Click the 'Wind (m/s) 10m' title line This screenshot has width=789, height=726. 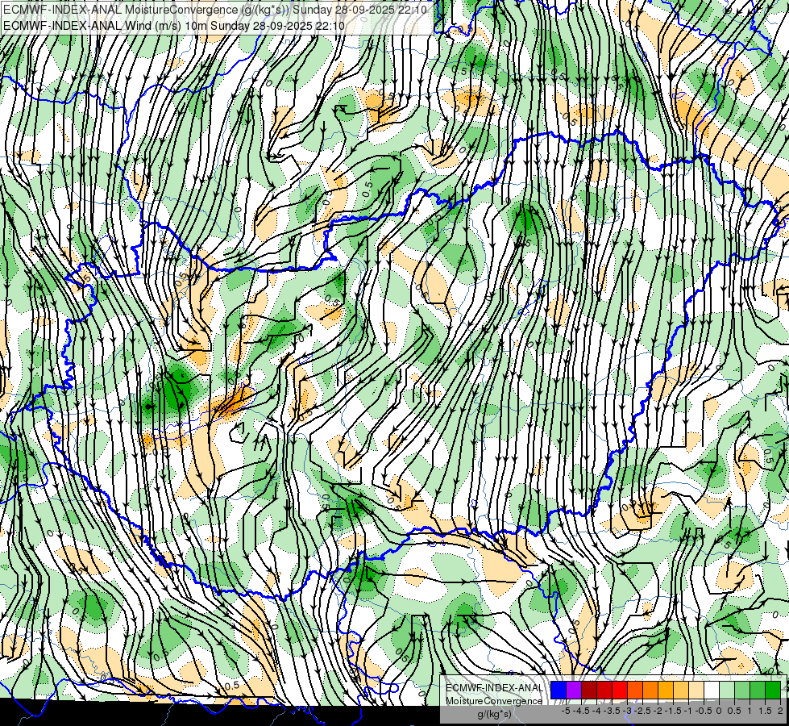click(173, 25)
